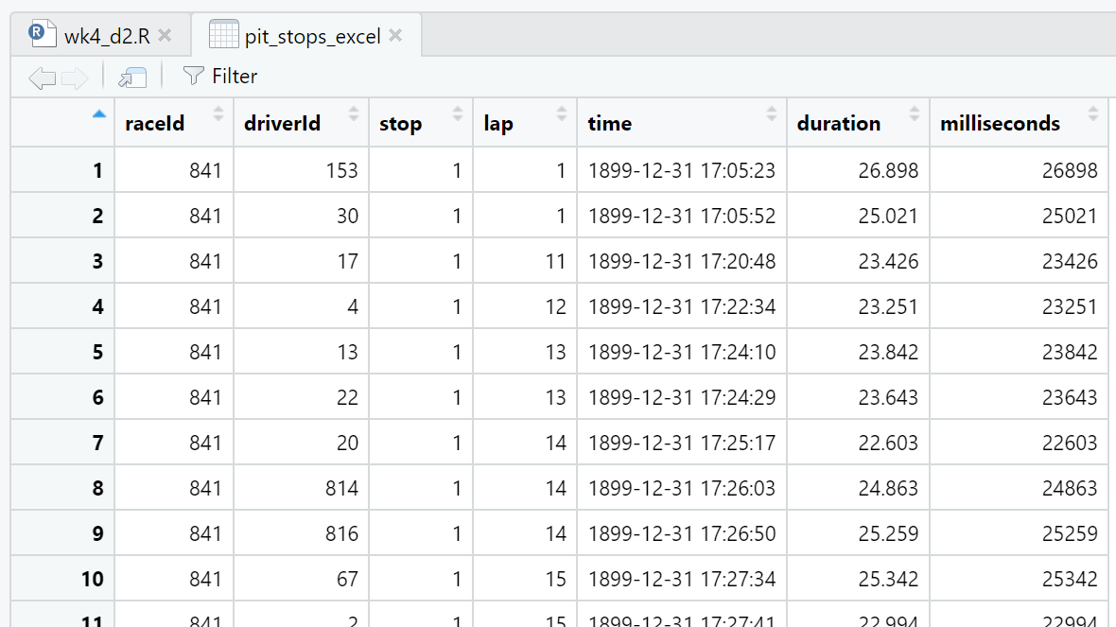This screenshot has height=627, width=1116.
Task: Close the pit_stops_excel tab
Action: (395, 36)
